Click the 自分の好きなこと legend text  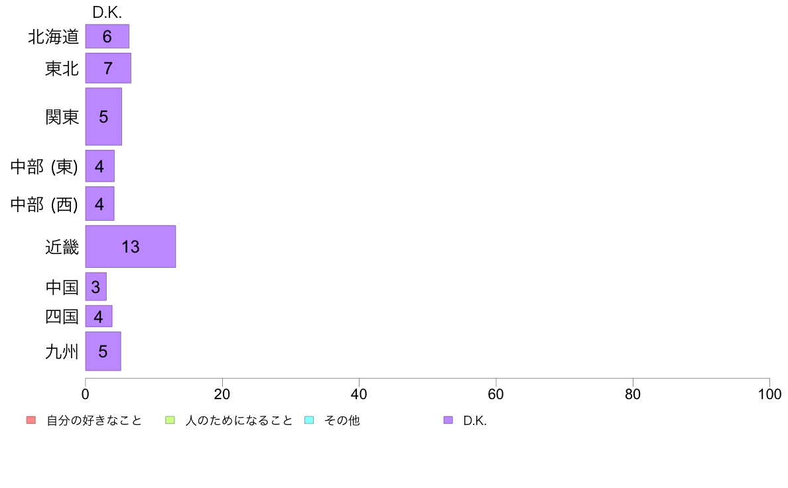click(x=94, y=420)
